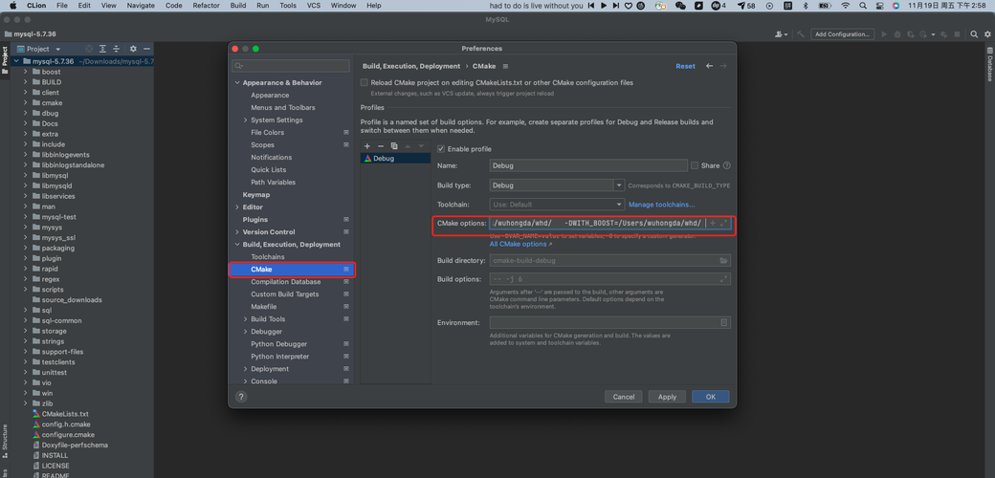Open the Preferences help button
Image resolution: width=995 pixels, height=478 pixels.
tap(241, 397)
